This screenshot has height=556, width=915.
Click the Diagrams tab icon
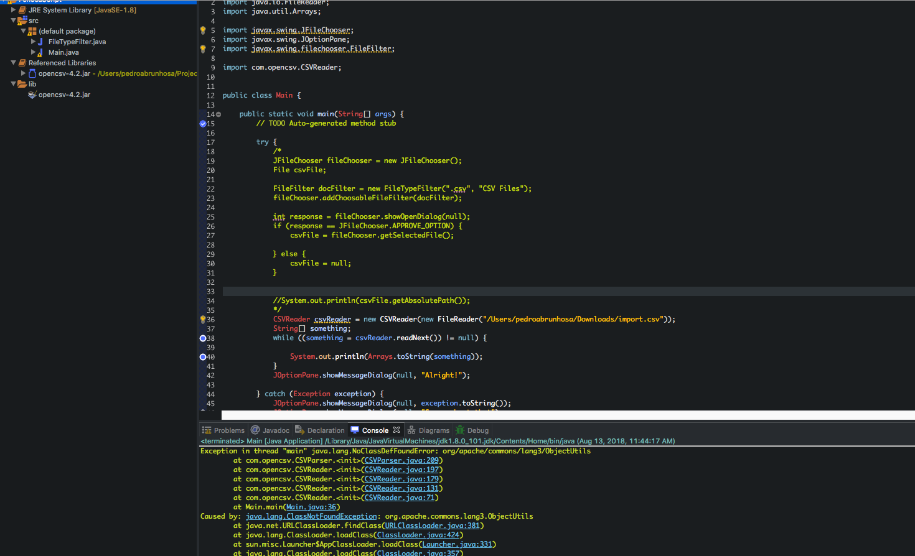click(x=411, y=430)
